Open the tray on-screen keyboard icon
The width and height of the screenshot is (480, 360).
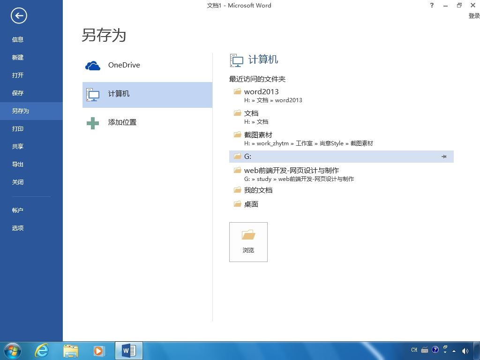[425, 350]
